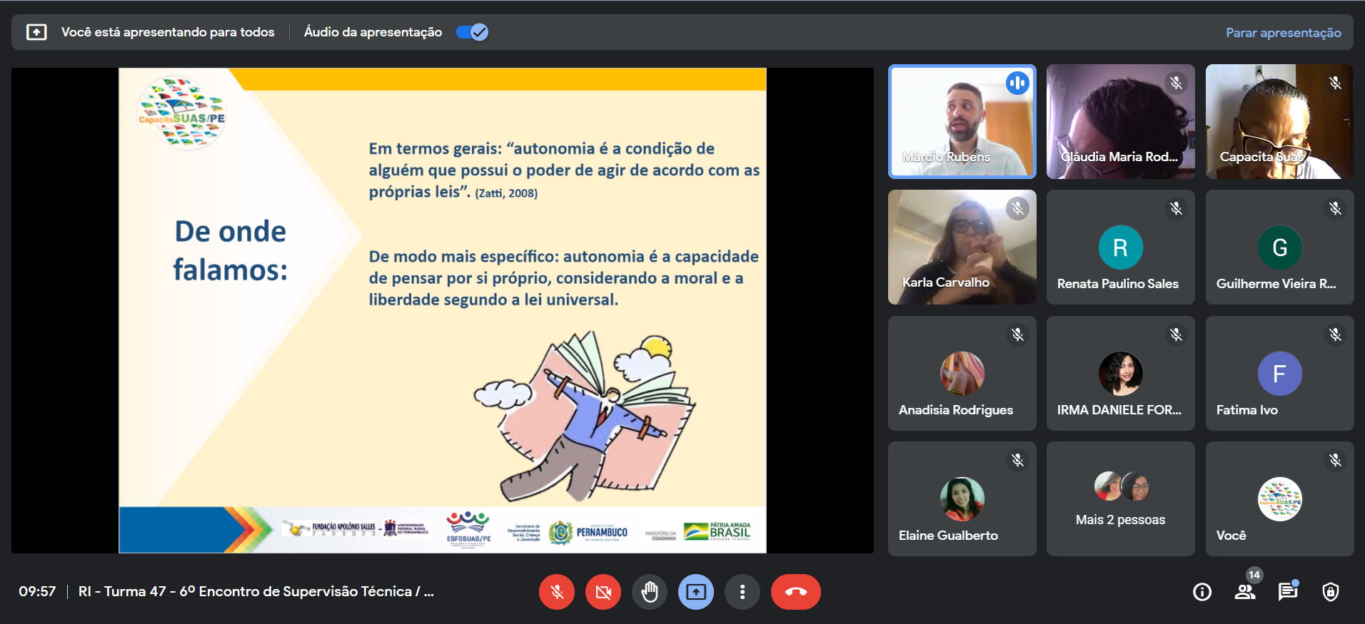Raise your hand in the meeting

[x=650, y=592]
